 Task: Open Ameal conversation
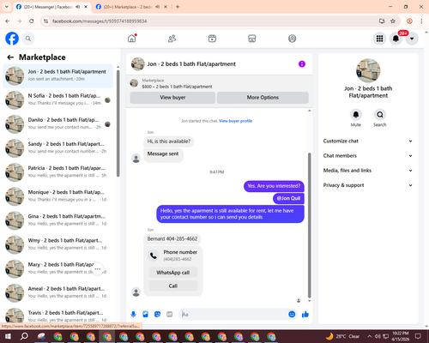[x=57, y=292]
